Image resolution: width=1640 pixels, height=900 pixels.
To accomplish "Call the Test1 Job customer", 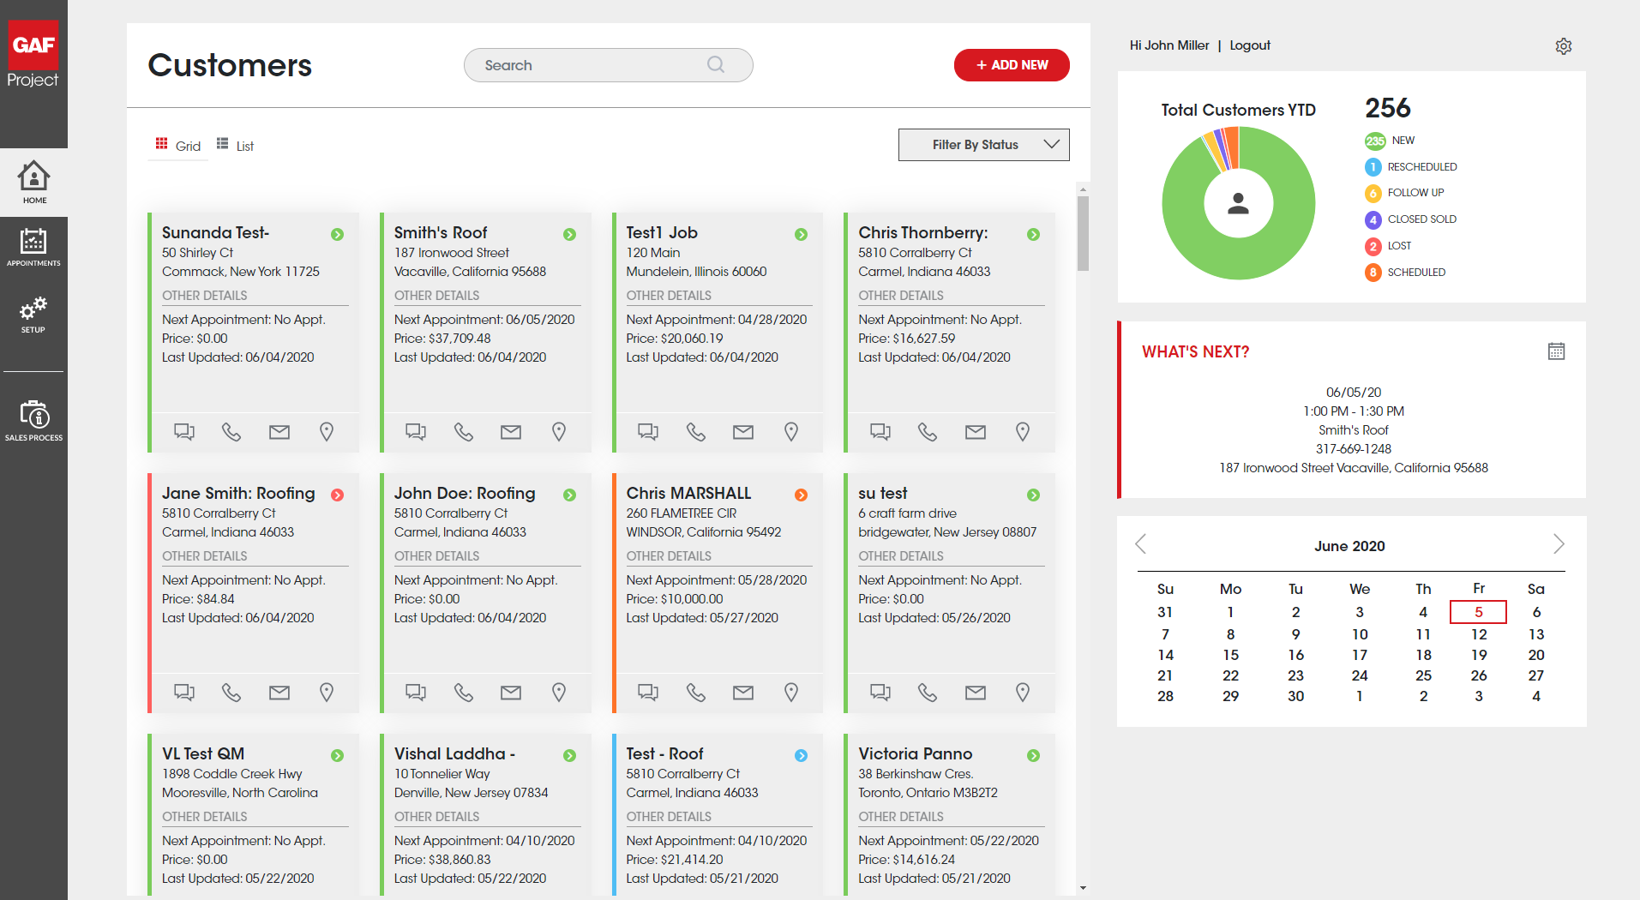I will coord(696,431).
